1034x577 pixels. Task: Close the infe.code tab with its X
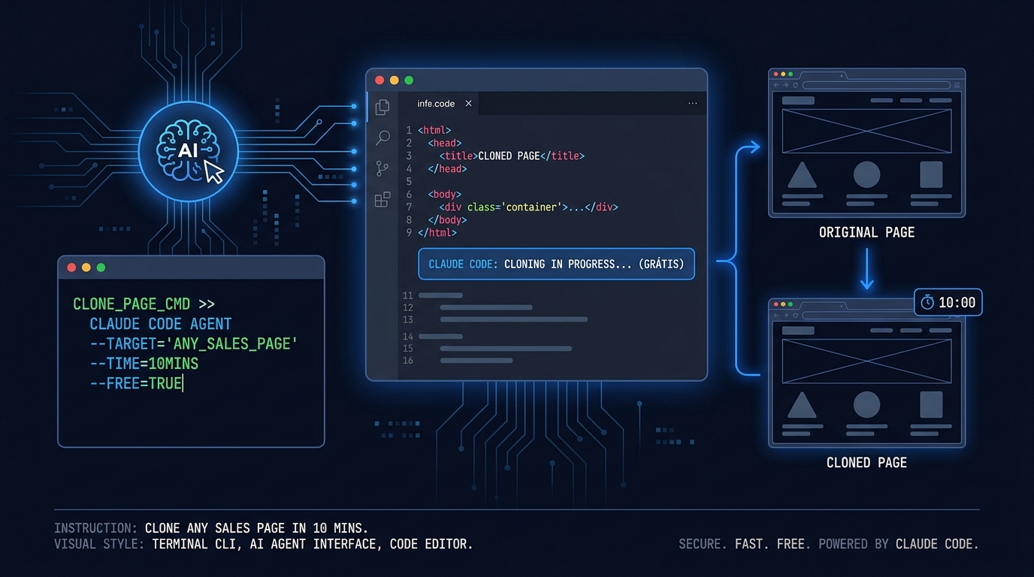pos(468,104)
